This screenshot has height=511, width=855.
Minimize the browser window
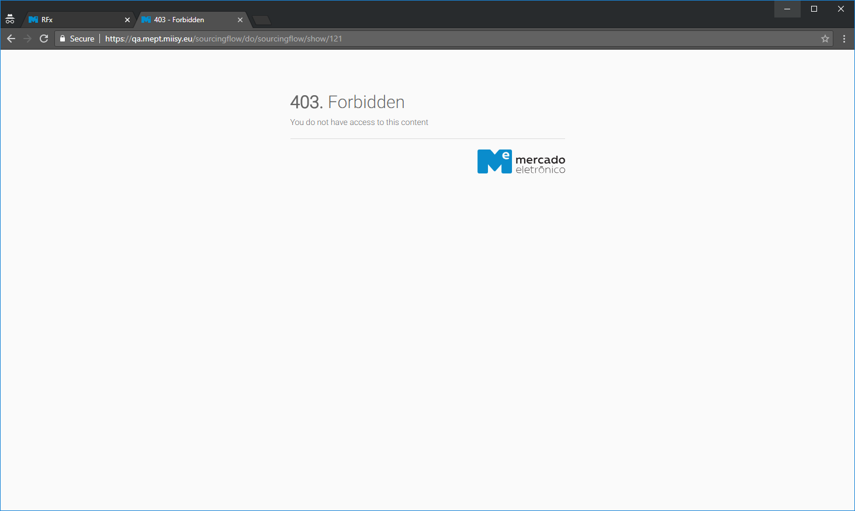click(x=787, y=9)
